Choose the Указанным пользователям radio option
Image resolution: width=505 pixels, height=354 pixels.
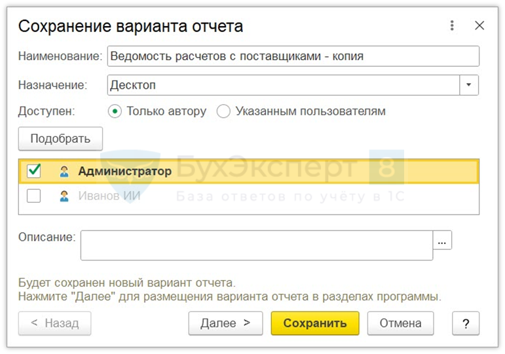224,111
